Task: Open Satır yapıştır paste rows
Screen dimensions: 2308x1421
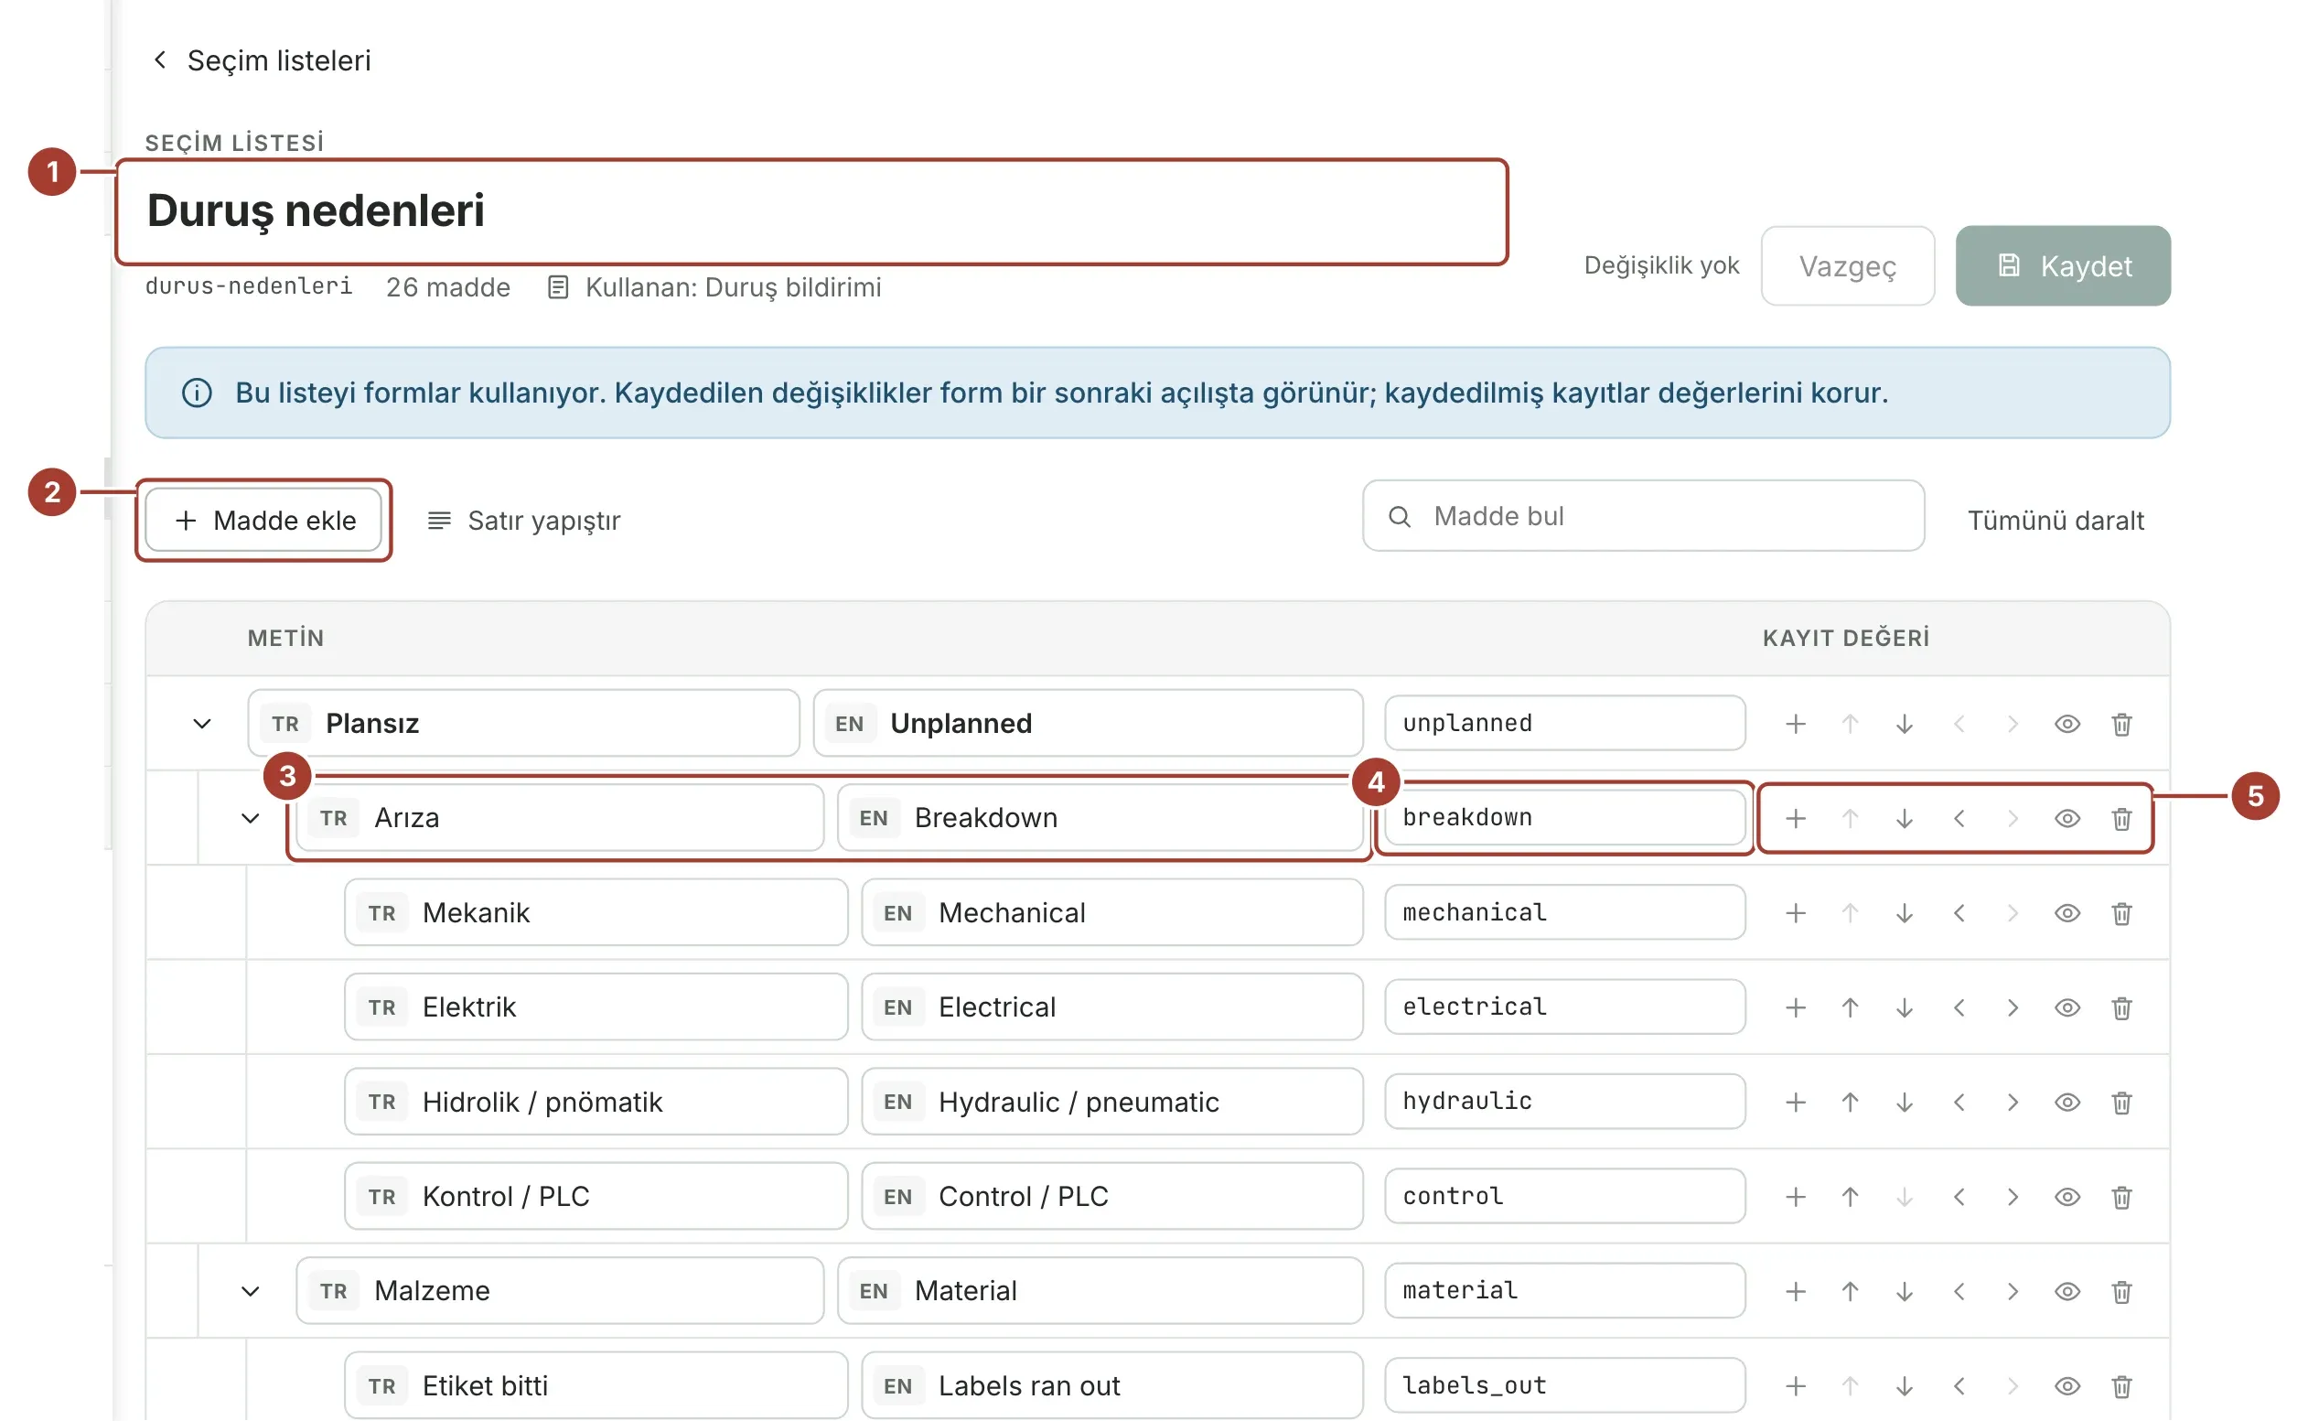Action: 524,521
